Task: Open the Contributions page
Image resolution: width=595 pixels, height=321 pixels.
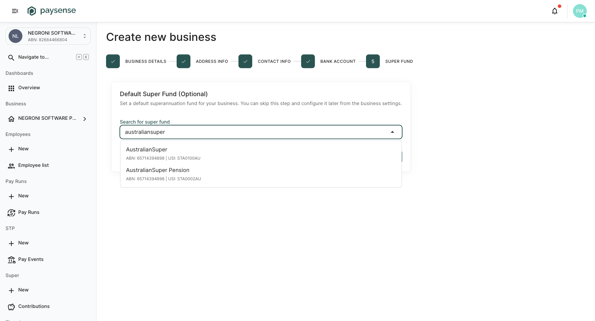Action: pos(34,306)
